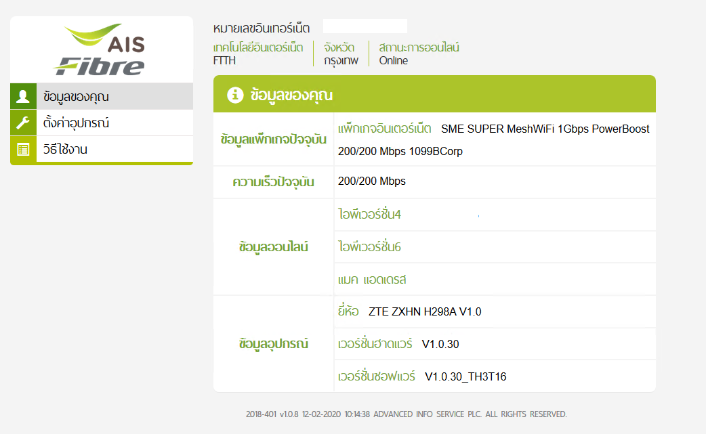Click the footer copyright text

pyautogui.click(x=406, y=414)
